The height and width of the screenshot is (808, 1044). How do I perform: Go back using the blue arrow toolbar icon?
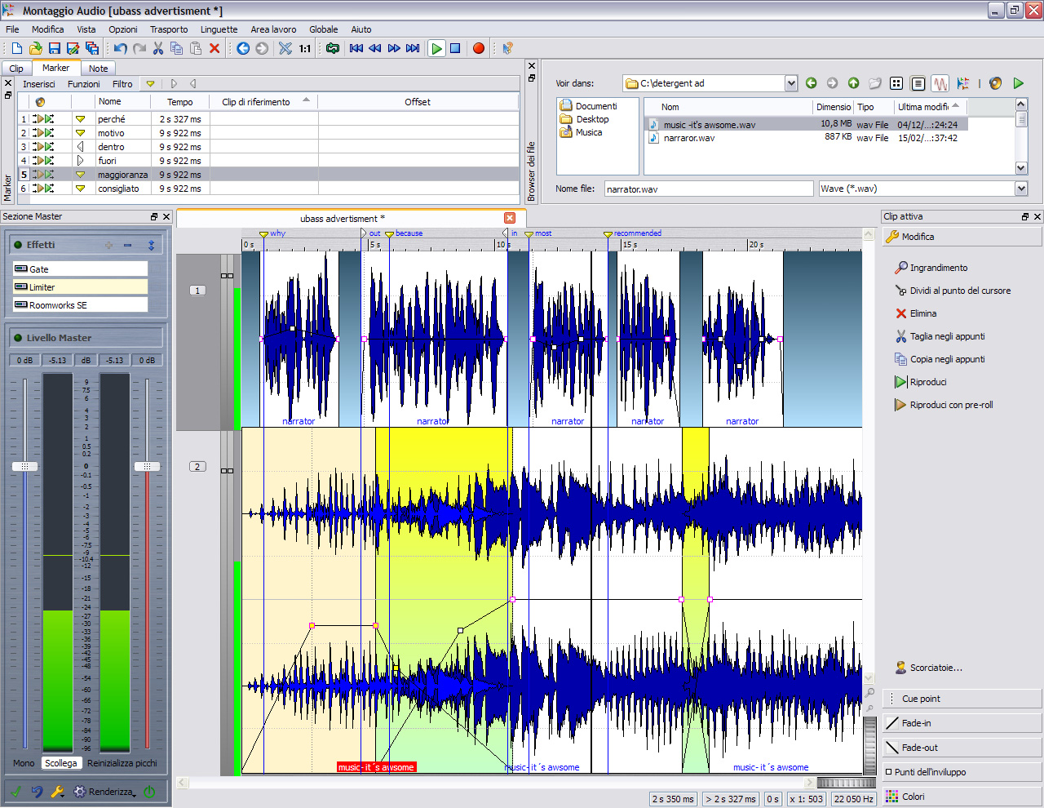pos(243,48)
